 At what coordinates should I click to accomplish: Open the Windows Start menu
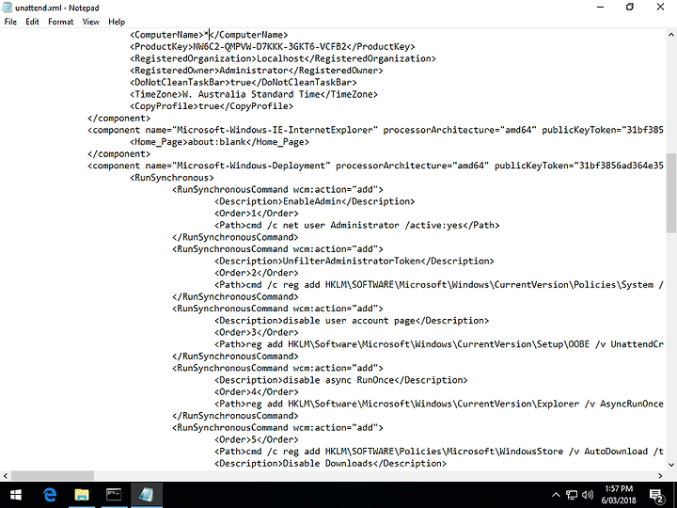(x=16, y=495)
